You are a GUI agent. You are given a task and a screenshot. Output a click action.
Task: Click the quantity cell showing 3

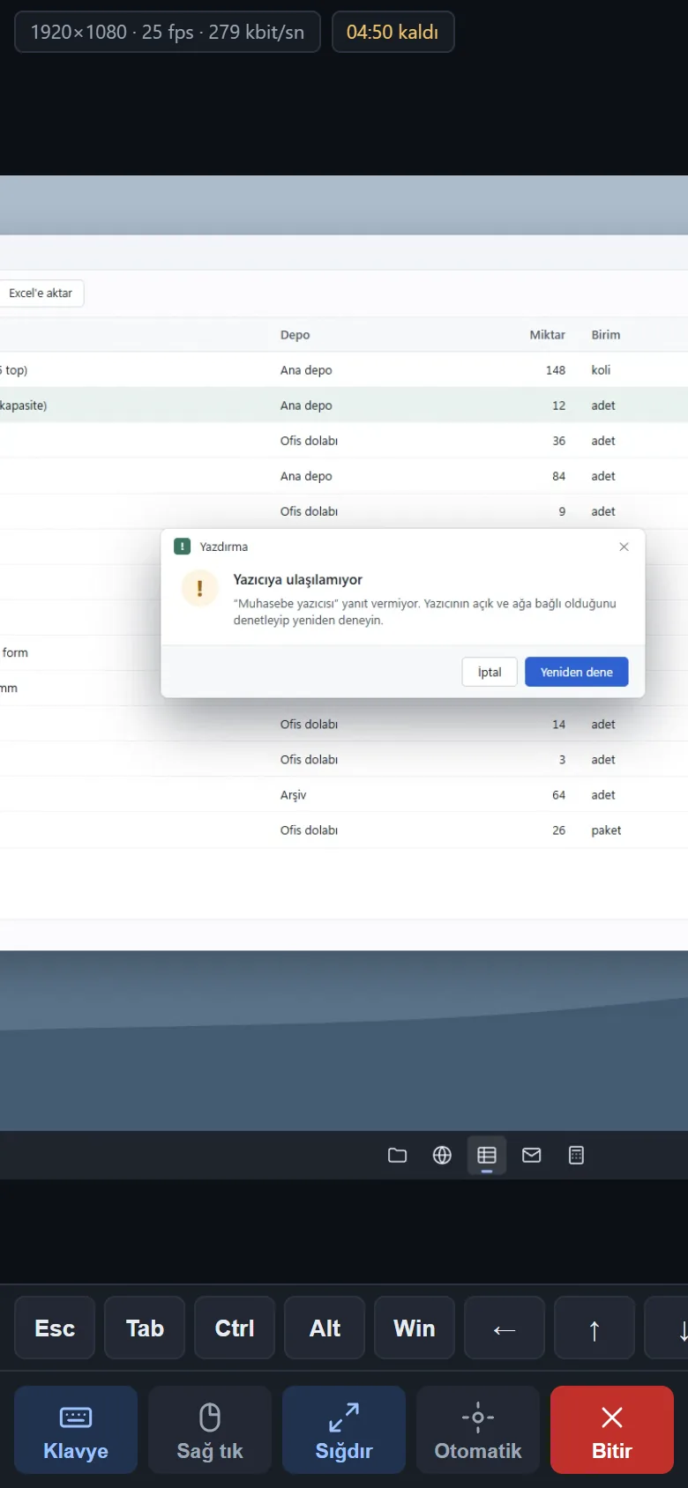pos(562,760)
